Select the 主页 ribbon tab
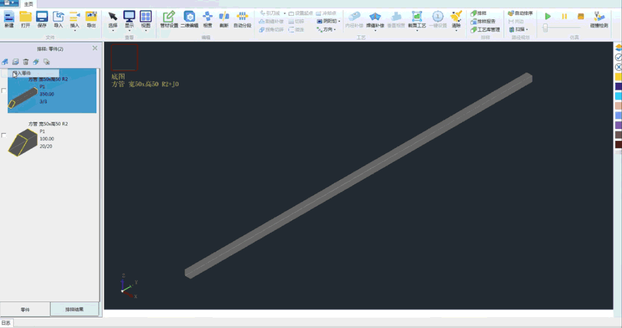This screenshot has height=328, width=622. pos(28,4)
